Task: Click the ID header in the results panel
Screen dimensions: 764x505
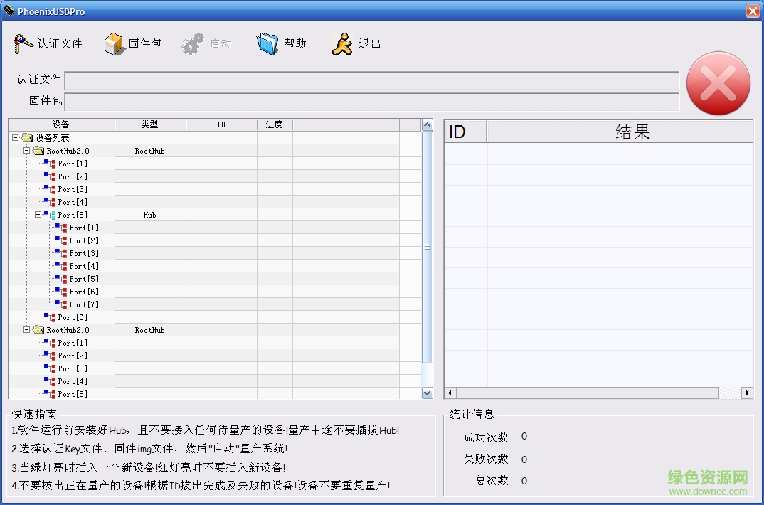Action: 465,131
